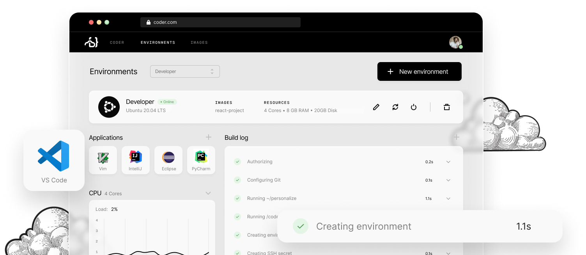
Task: Launch the Vim application
Action: (x=103, y=160)
